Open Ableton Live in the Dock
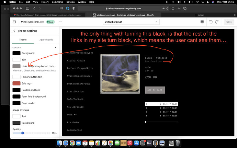237x148 pixels. 149,143
